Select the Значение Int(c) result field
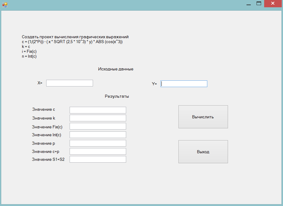Image resolution: width=283 pixels, height=206 pixels. pyautogui.click(x=98, y=135)
